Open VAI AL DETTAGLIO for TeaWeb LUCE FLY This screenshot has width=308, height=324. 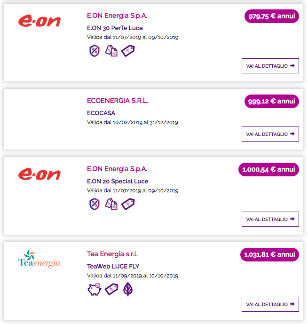click(270, 304)
